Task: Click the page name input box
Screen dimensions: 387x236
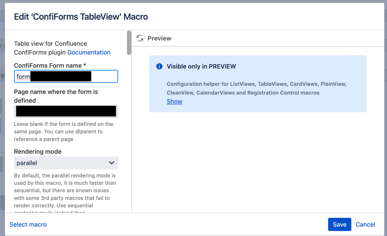Action: coord(66,111)
